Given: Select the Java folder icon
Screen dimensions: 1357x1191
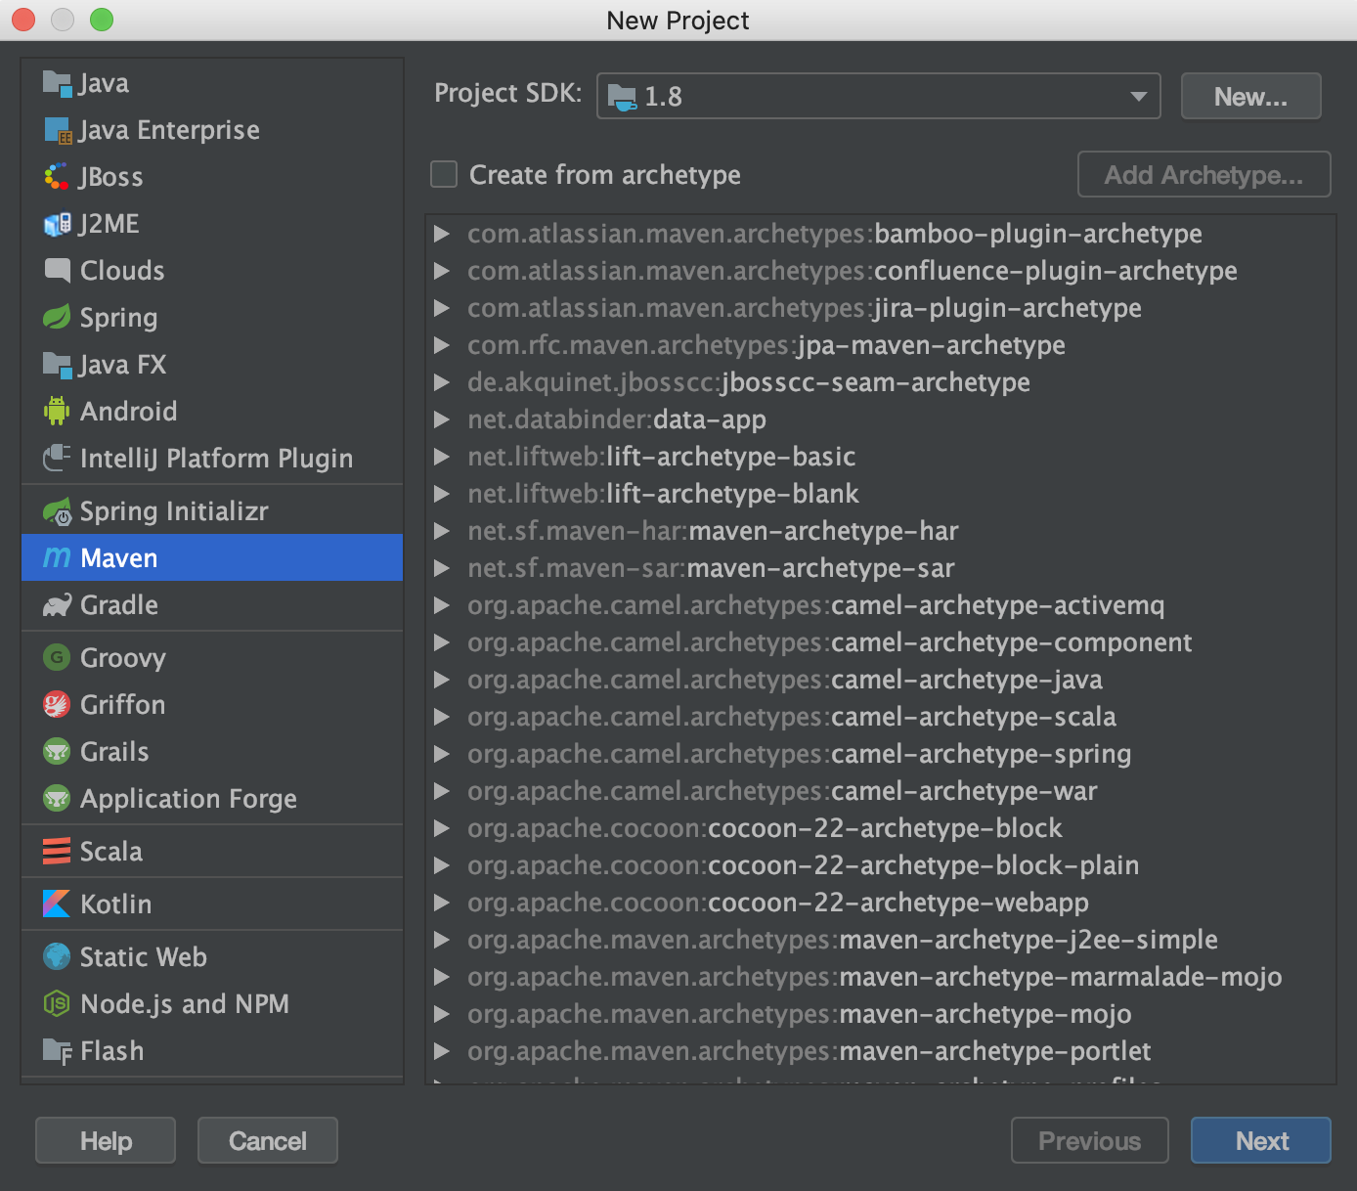Looking at the screenshot, I should pos(57,83).
